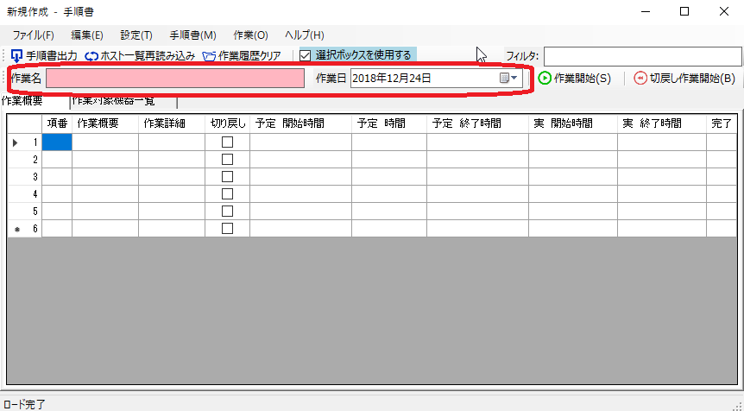Check the 切り戻し box in row 3
Screen dimensions: 744x411
tap(228, 177)
